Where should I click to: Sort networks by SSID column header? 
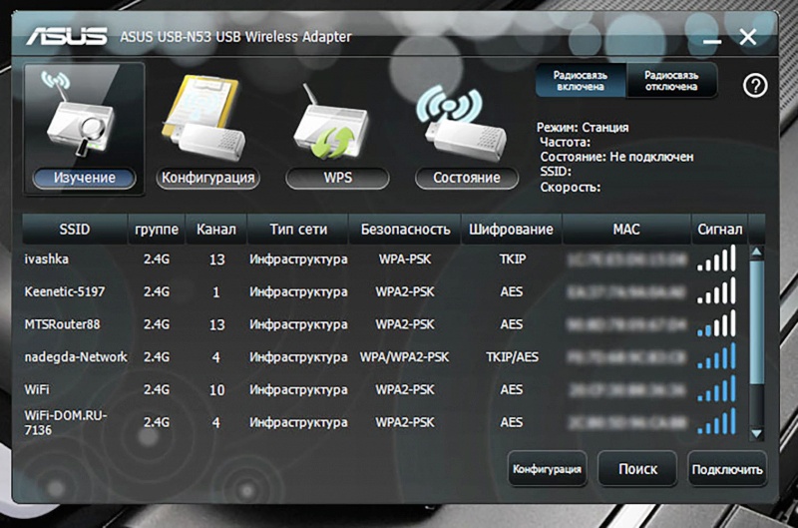74,230
